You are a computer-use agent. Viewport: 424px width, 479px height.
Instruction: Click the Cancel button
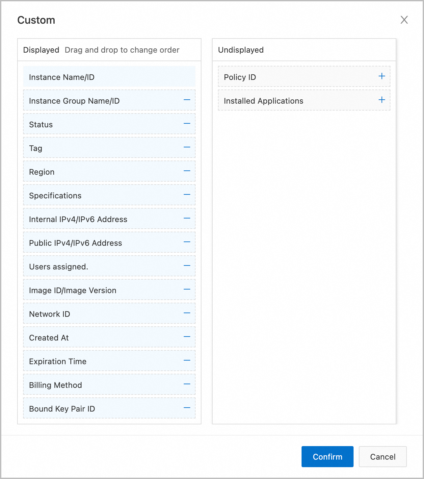382,457
